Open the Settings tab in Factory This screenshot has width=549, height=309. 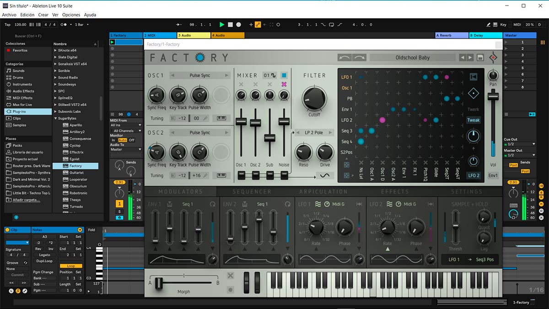pos(467,191)
